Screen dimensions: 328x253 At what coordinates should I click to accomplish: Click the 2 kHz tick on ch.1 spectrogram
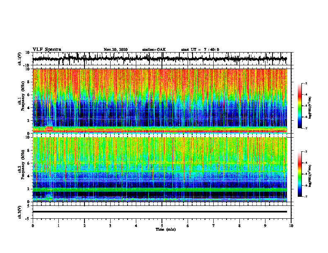tap(29, 121)
